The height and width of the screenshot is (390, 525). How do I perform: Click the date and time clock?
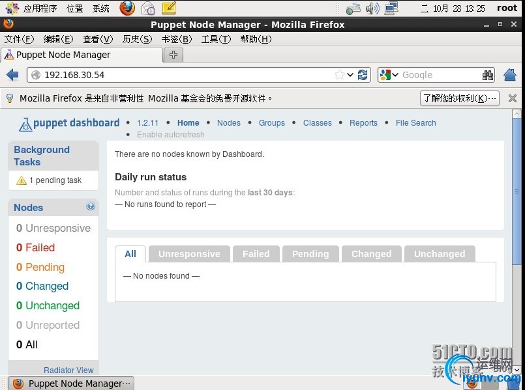pyautogui.click(x=453, y=8)
